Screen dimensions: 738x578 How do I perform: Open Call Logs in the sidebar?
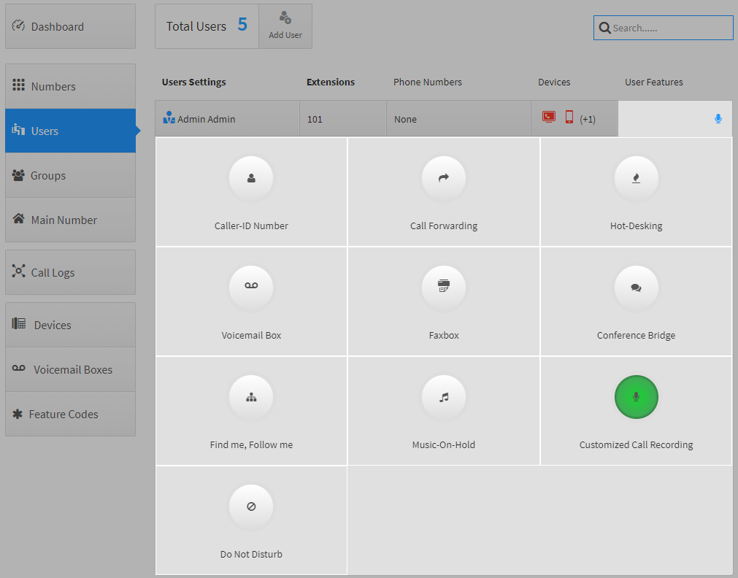tap(70, 272)
